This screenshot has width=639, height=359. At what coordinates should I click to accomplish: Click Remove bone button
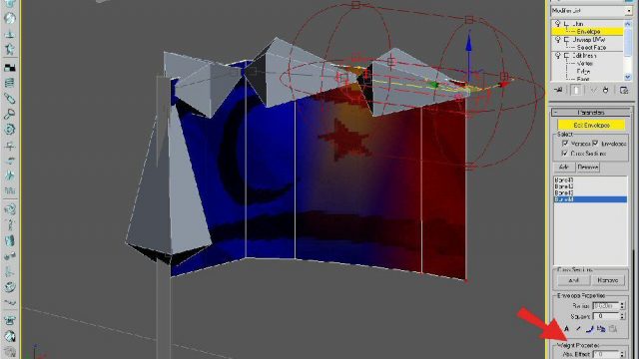tap(588, 168)
